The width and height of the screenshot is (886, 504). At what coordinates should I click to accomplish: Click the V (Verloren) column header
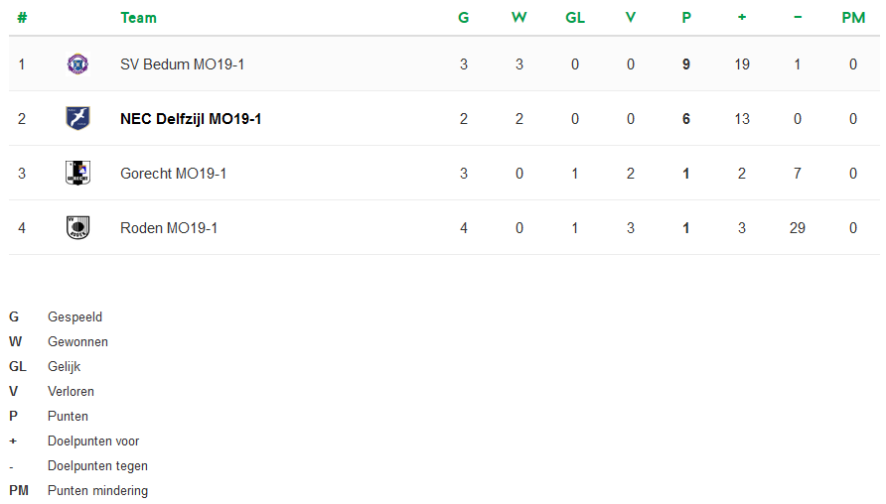631,18
